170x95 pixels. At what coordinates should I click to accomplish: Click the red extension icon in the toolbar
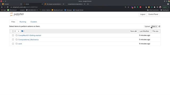(141, 7)
